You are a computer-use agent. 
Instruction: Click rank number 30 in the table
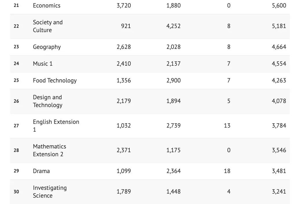(x=16, y=192)
